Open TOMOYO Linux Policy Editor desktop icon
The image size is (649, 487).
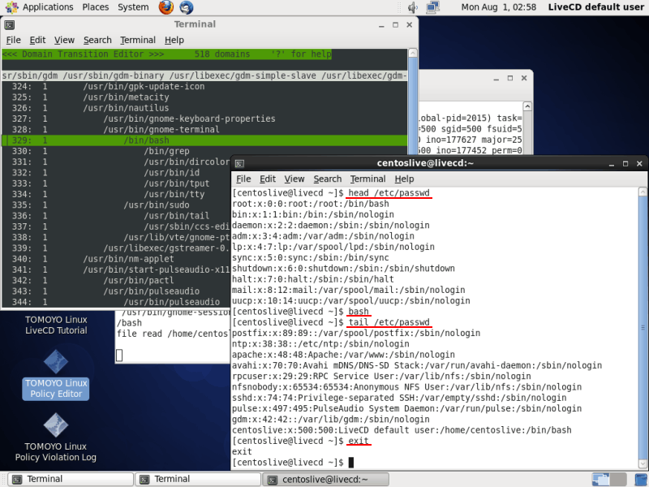56,375
